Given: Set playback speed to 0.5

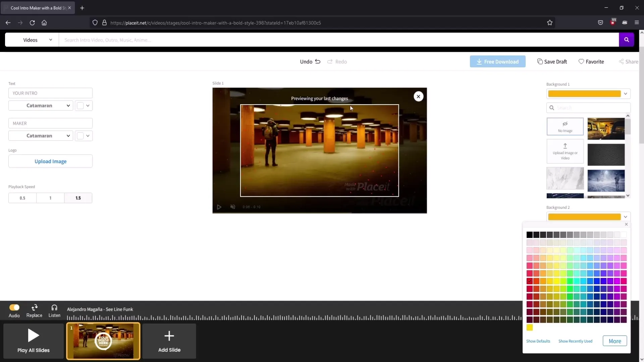Looking at the screenshot, I should pos(22,198).
